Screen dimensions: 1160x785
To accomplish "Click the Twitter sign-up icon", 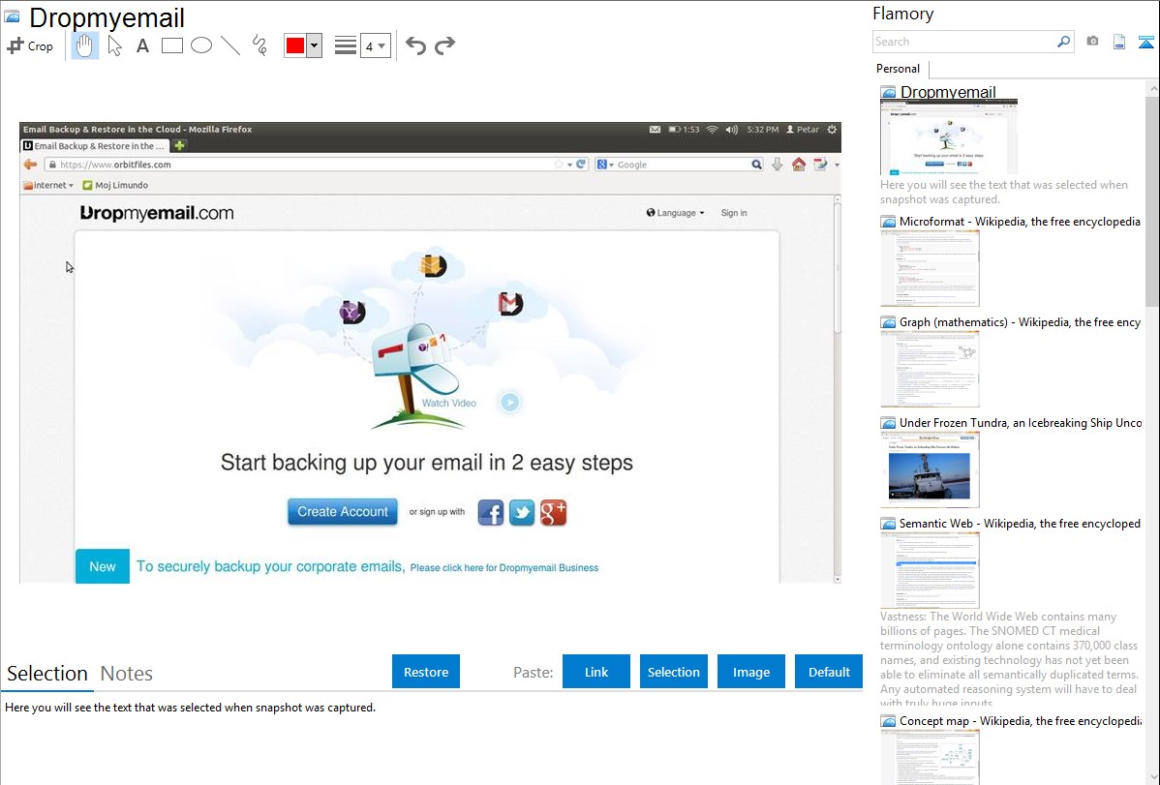I will tap(522, 512).
